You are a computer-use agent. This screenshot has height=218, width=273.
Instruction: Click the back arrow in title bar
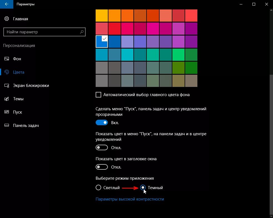click(7, 4)
